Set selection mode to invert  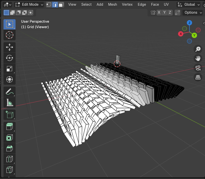click(x=24, y=13)
